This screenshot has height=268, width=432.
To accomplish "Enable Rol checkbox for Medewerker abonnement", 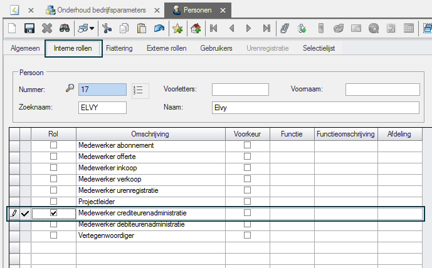I will click(x=53, y=145).
